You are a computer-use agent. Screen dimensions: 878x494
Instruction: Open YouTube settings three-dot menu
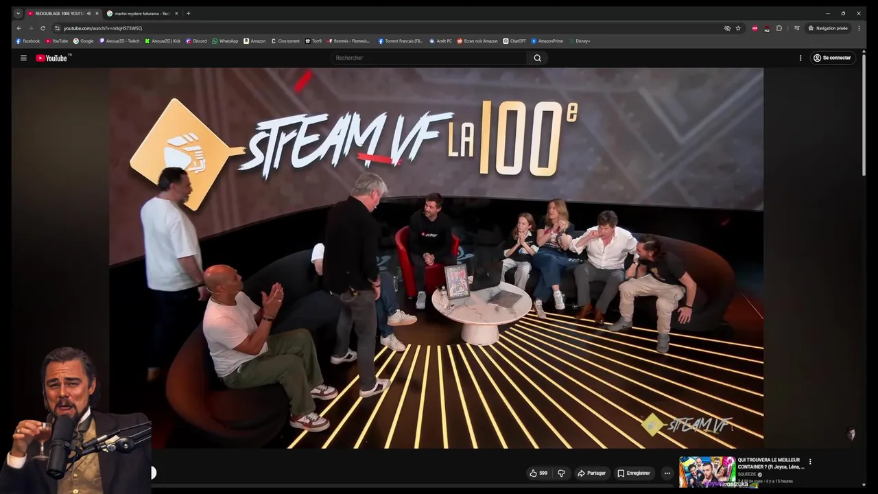click(800, 58)
